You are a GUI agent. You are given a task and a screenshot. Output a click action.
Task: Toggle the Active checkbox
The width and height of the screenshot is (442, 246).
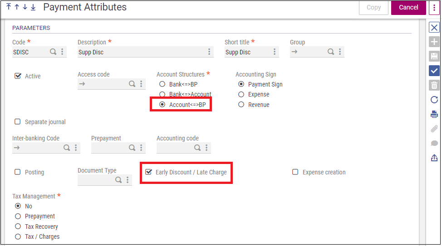pyautogui.click(x=18, y=76)
